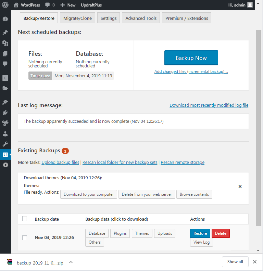Viewport: 263px width, 271px height.
Task: Click Browse contents button
Action: coord(194,194)
